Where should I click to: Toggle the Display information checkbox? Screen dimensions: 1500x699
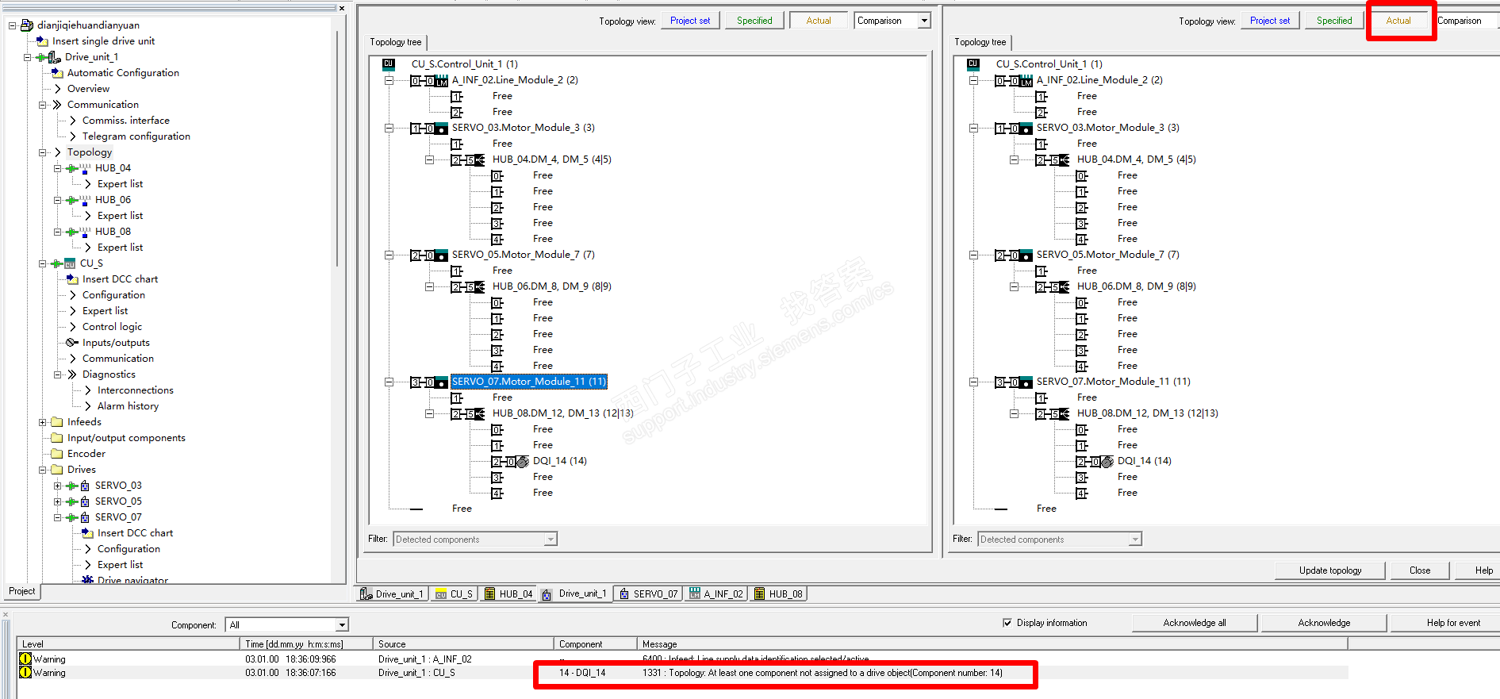1007,623
